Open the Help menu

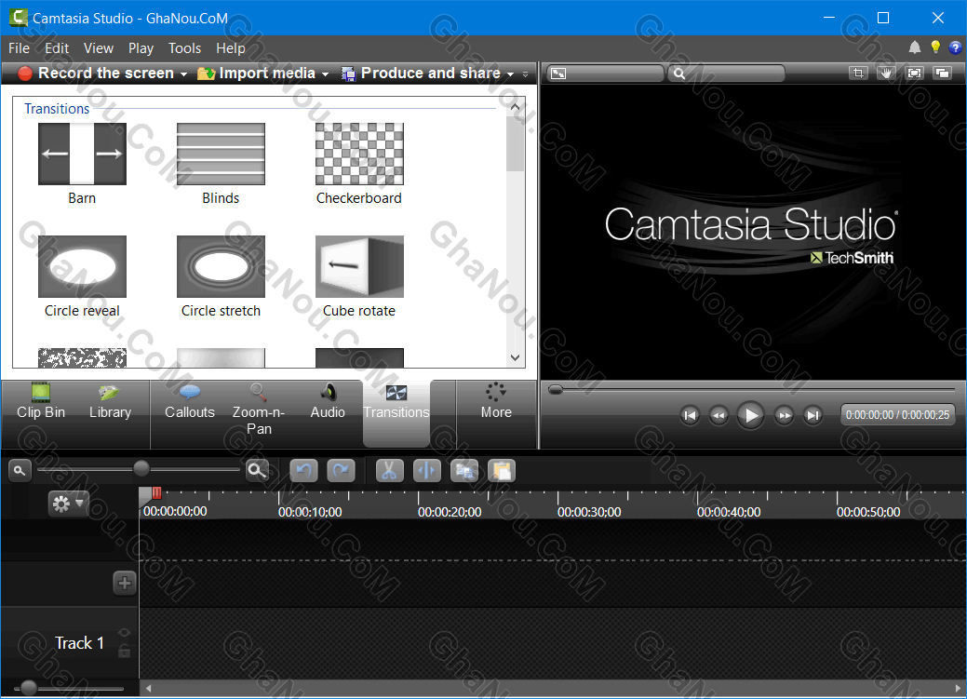(x=231, y=48)
